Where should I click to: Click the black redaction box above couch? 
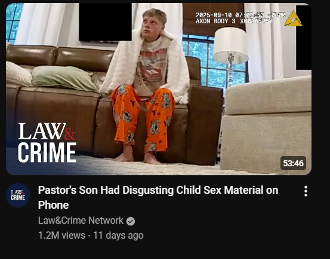105,22
